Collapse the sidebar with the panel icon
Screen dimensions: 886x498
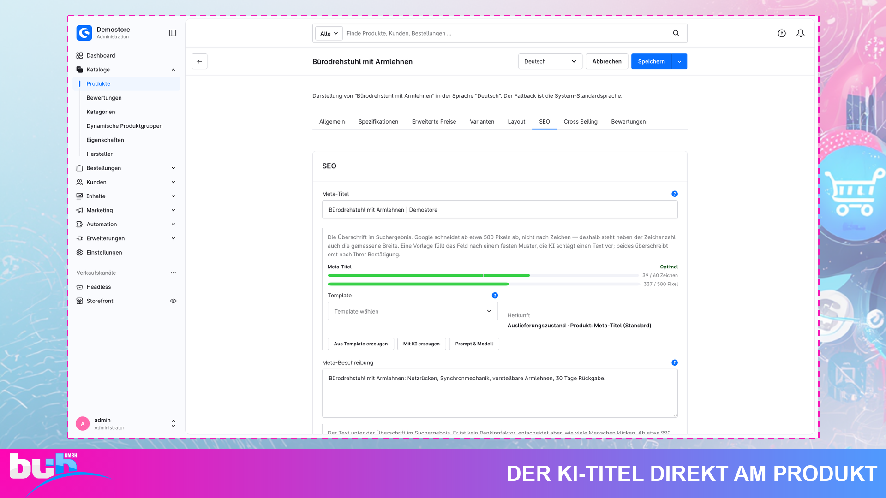(173, 33)
